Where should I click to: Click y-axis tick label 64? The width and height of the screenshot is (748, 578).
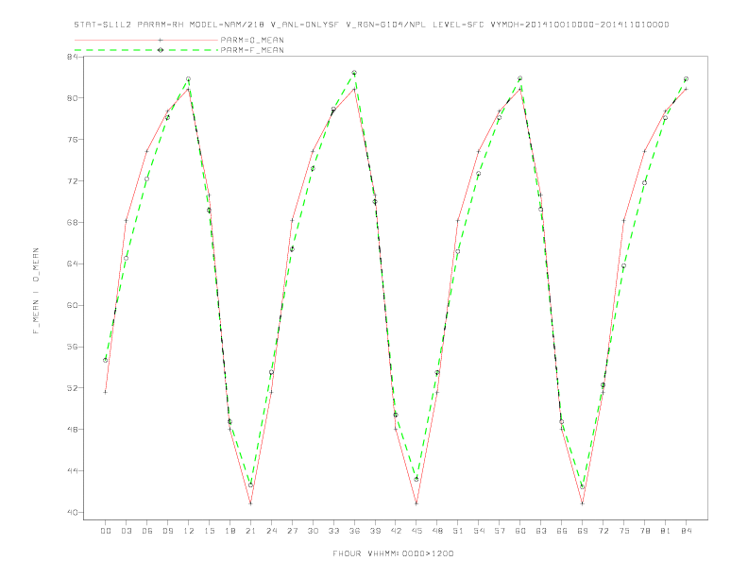coord(73,263)
